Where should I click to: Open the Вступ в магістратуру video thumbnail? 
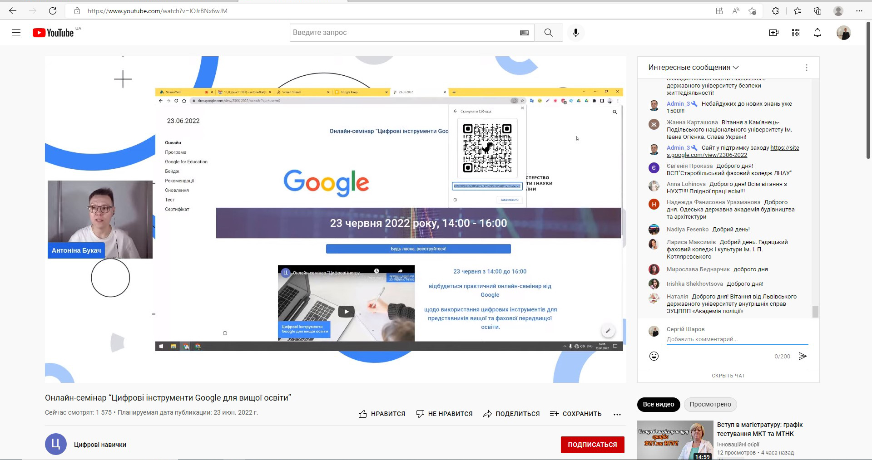[x=675, y=440]
